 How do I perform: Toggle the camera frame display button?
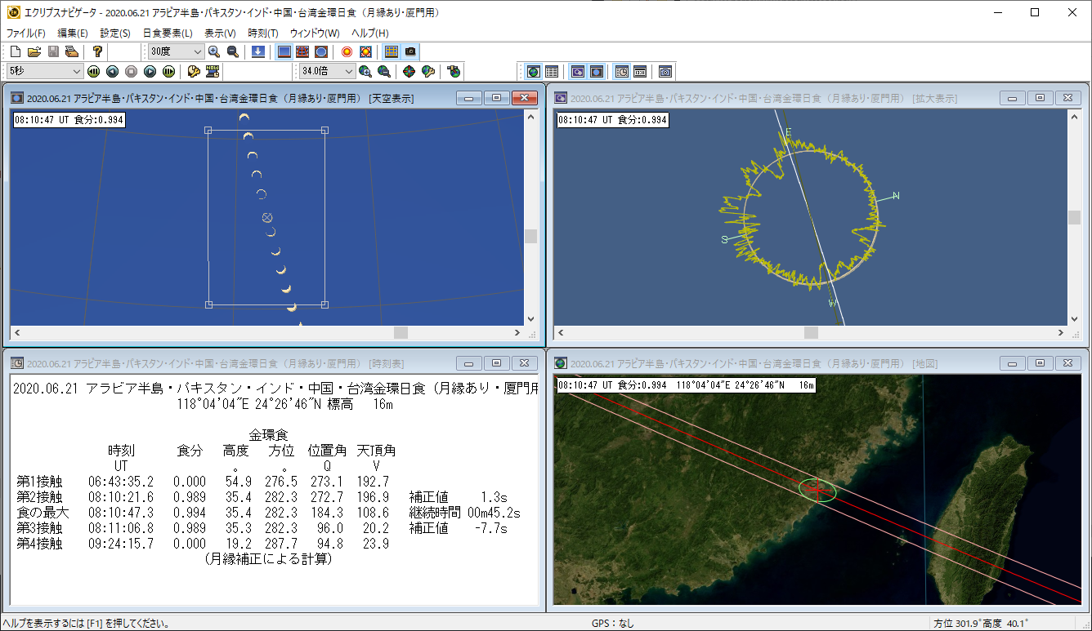(410, 51)
